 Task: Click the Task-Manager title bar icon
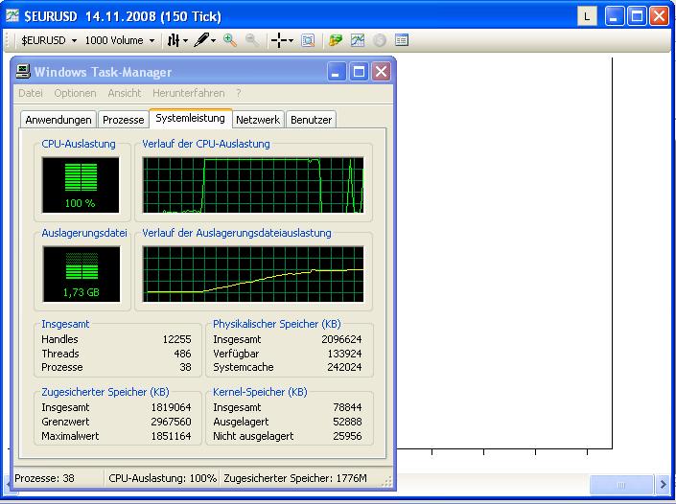coord(23,71)
